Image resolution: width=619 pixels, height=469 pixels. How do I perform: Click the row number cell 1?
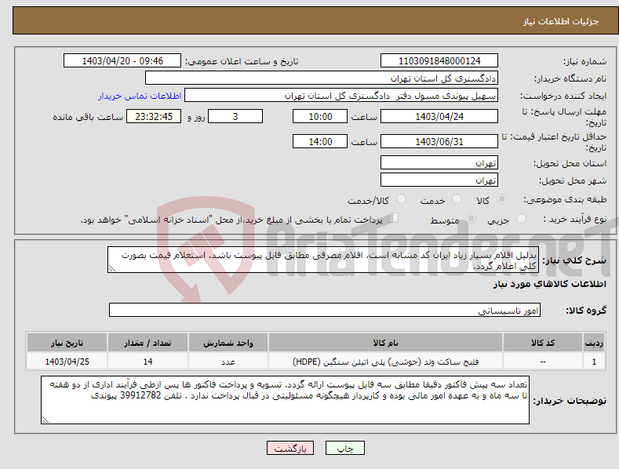click(594, 362)
